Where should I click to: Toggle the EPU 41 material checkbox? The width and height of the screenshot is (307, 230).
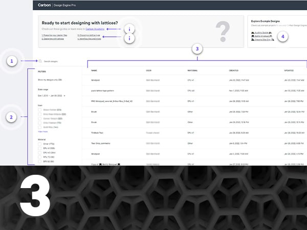(x=40, y=148)
